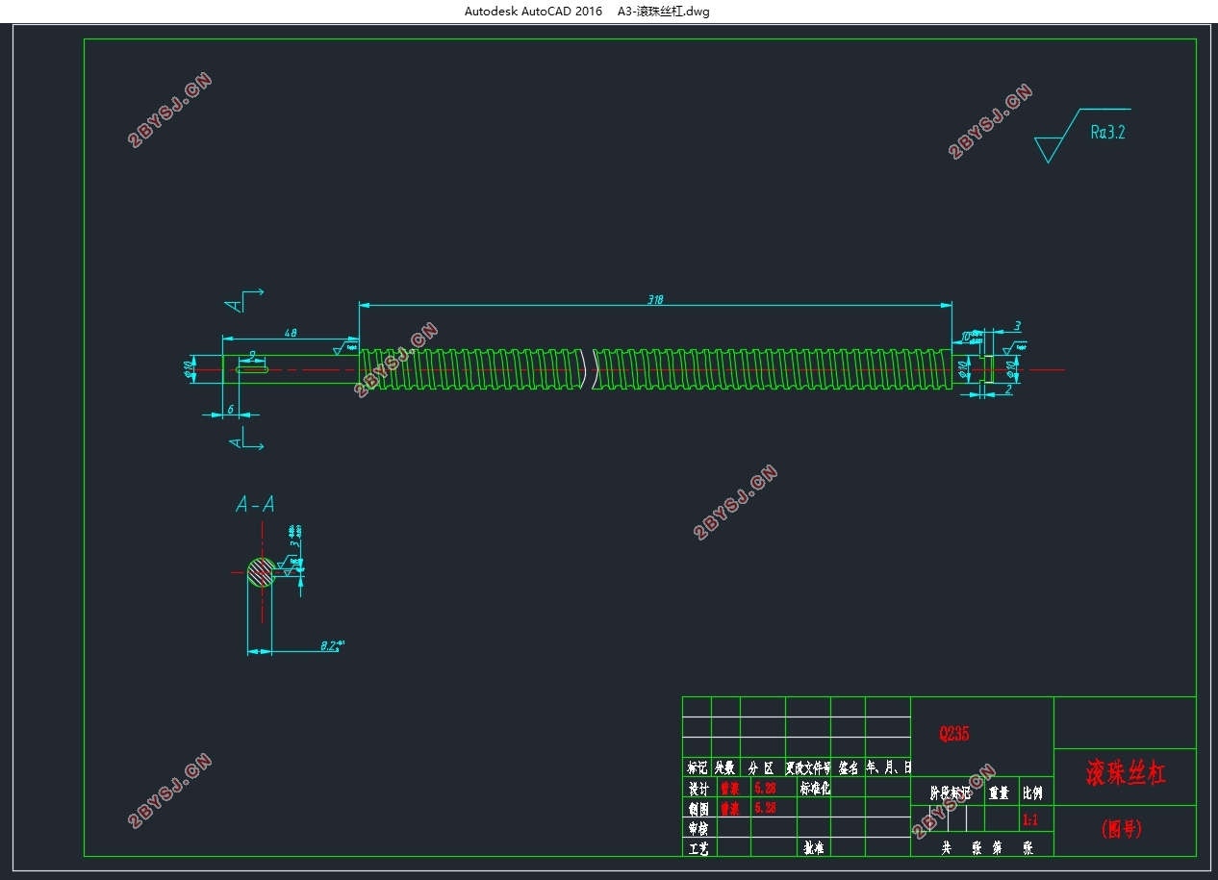Click the "工艺" row label
Viewport: 1218px width, 880px height.
click(698, 848)
